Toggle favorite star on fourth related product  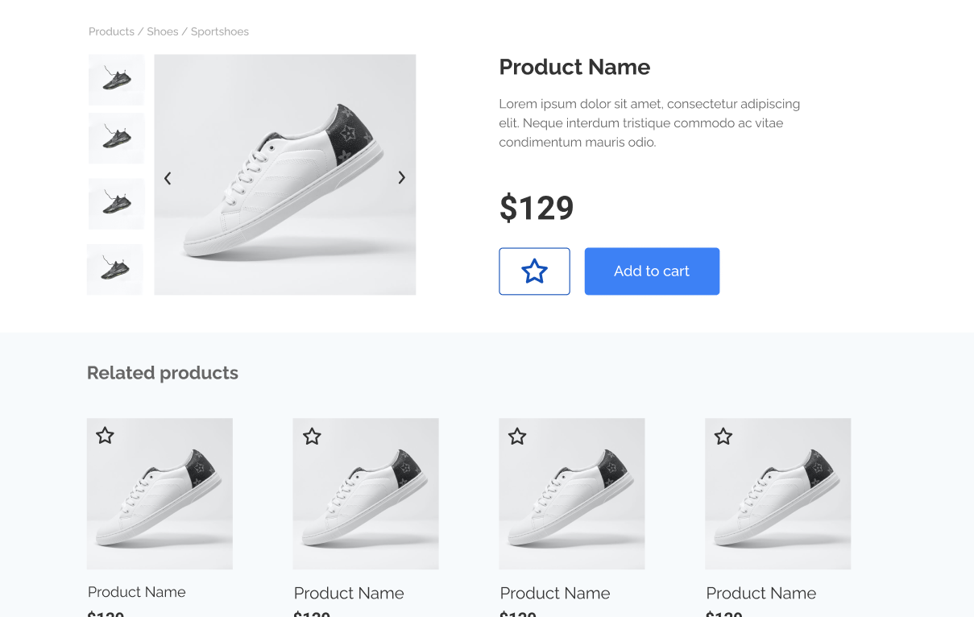click(723, 437)
